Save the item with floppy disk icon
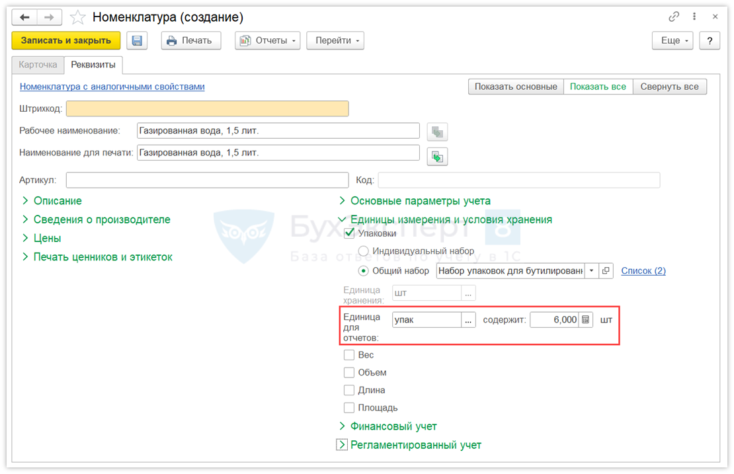The height and width of the screenshot is (474, 734). 137,41
